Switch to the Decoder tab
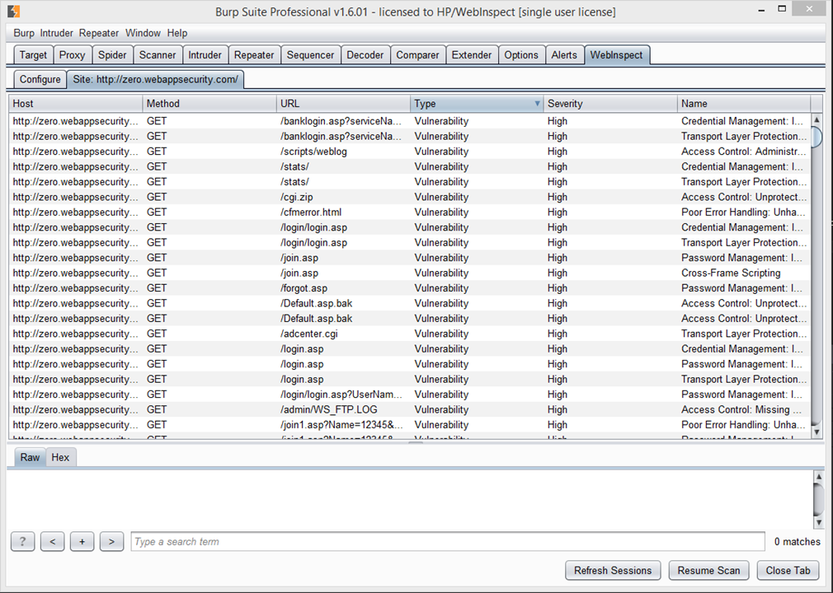 (x=365, y=55)
